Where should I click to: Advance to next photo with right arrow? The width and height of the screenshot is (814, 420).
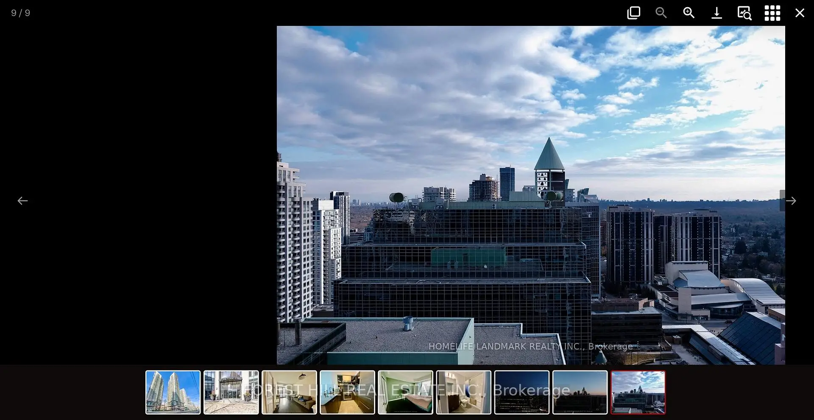[791, 200]
